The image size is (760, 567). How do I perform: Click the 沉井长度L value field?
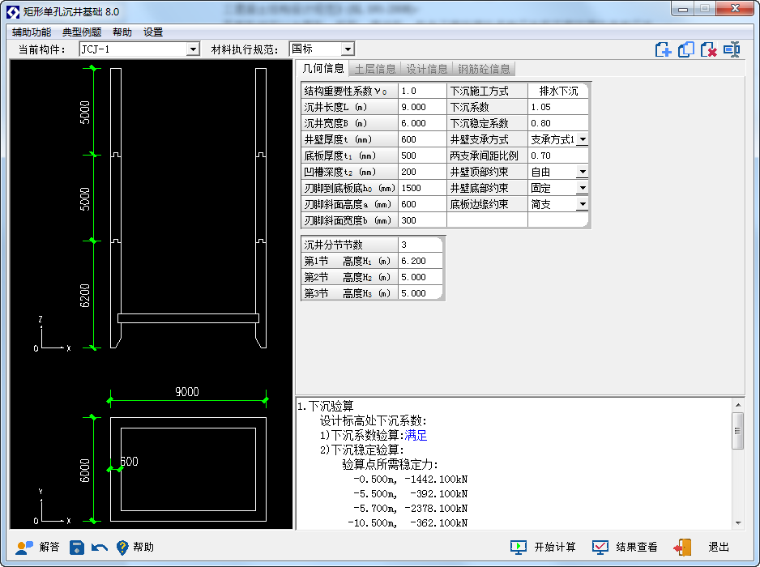pos(422,107)
